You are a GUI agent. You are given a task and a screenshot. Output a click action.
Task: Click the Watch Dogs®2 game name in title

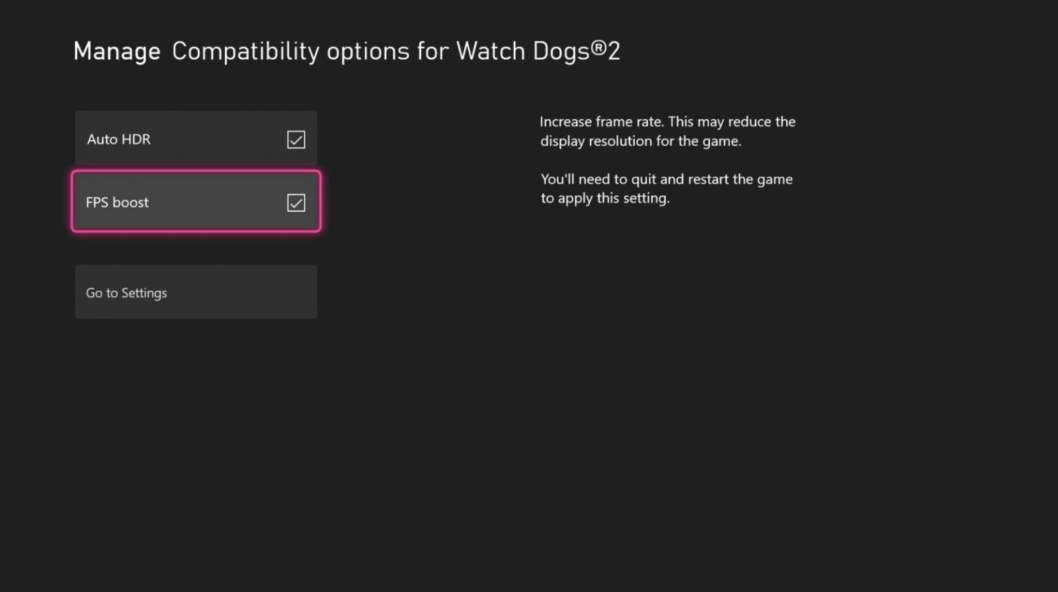pos(538,52)
